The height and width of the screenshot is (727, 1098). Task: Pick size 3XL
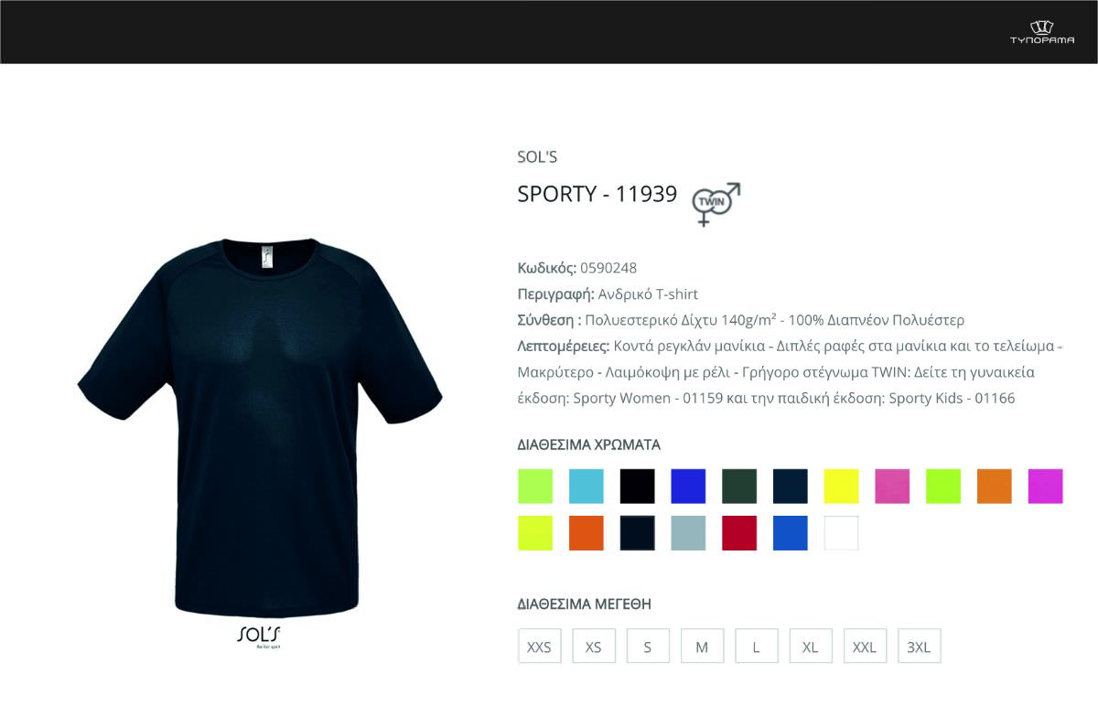point(919,647)
